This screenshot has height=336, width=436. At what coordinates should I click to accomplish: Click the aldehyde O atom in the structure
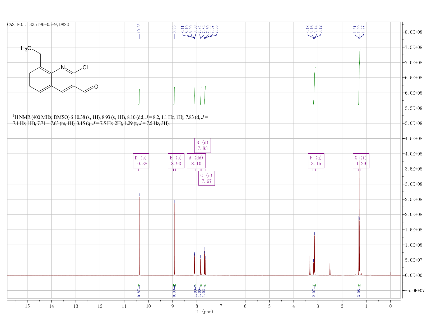[96, 87]
